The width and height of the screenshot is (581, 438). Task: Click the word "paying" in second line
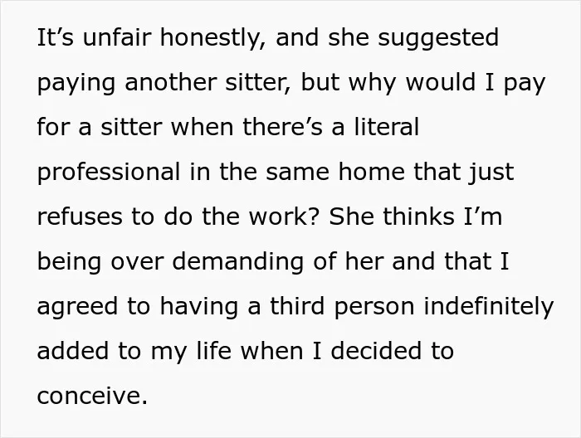click(76, 84)
